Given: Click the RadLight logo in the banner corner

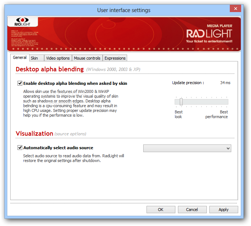Looking at the screenshot, I should 22,22.
